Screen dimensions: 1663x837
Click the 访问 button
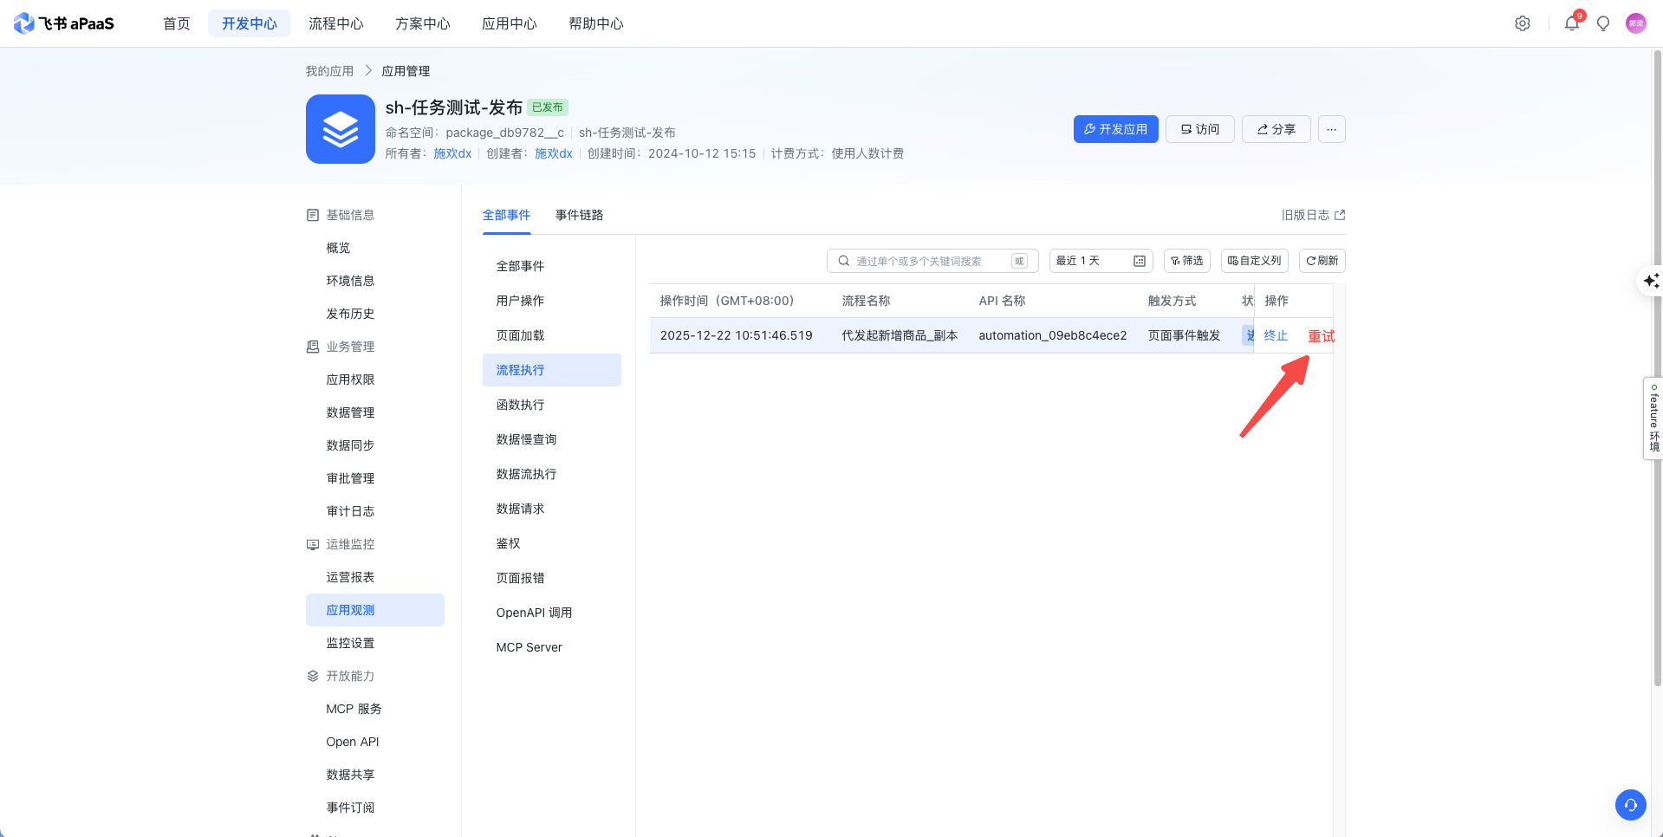[1199, 129]
